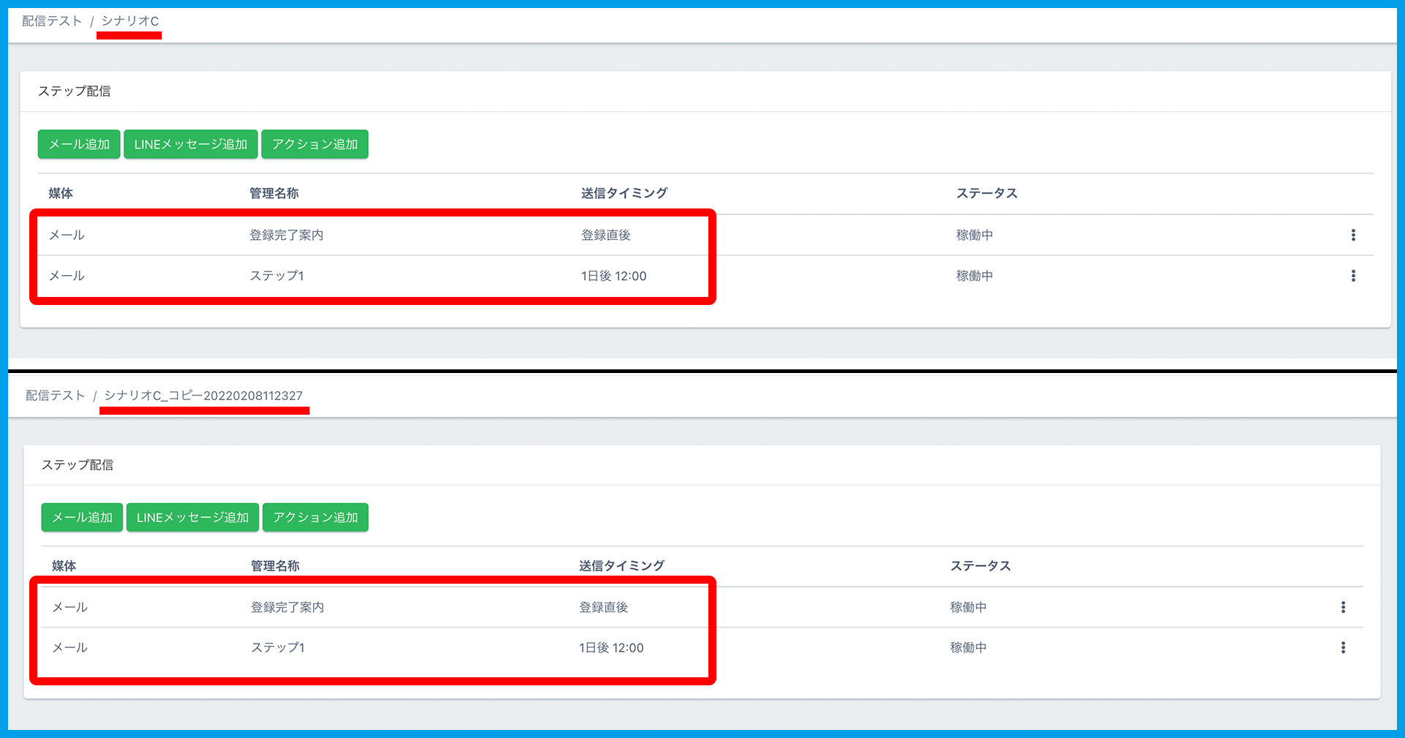The width and height of the screenshot is (1405, 738).
Task: Go to 配信テスト breadcrumb in top header
Action: [x=52, y=21]
